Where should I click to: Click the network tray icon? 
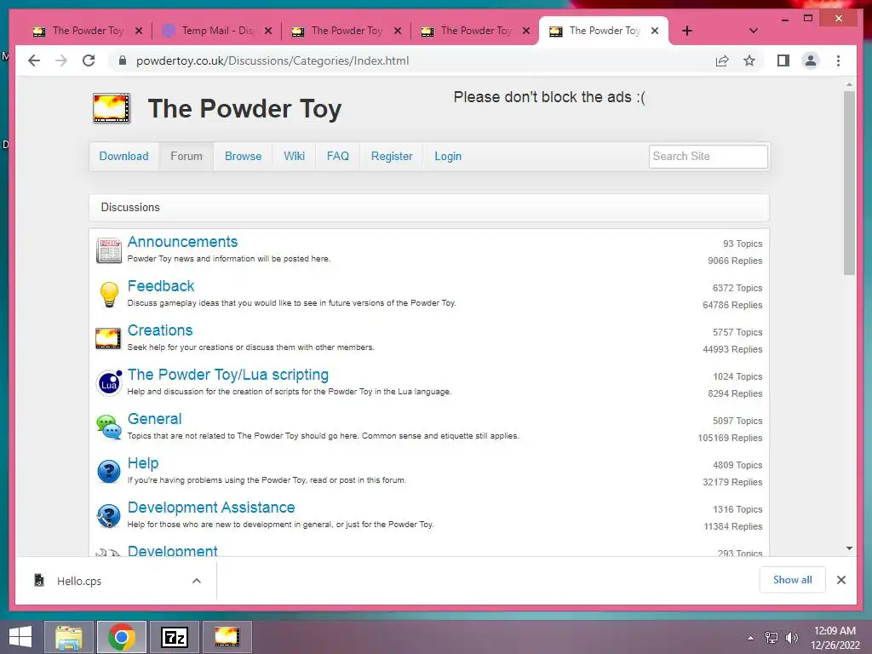[772, 637]
